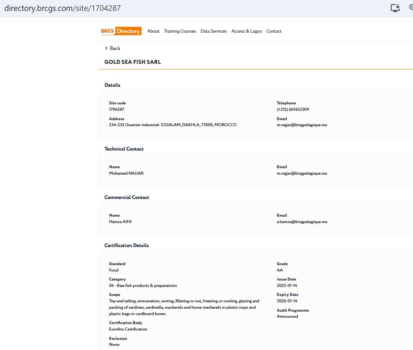
Task: Click the zoom magnifier icon at top right
Action: tap(411, 8)
